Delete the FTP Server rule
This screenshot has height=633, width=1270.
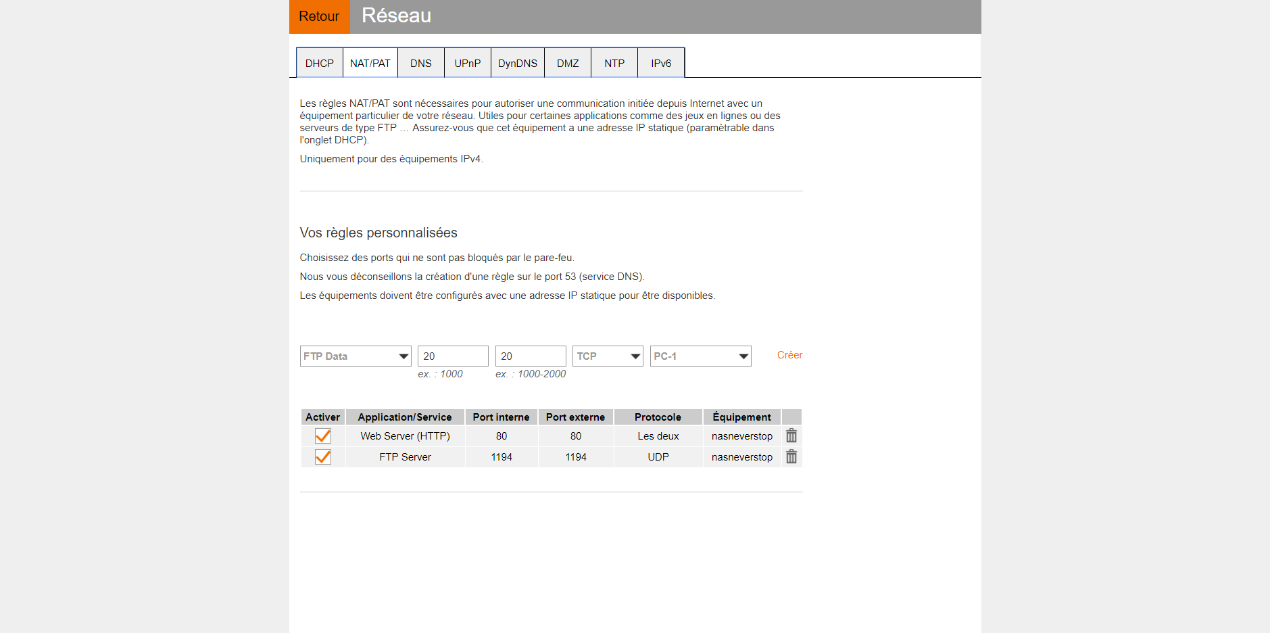[791, 457]
